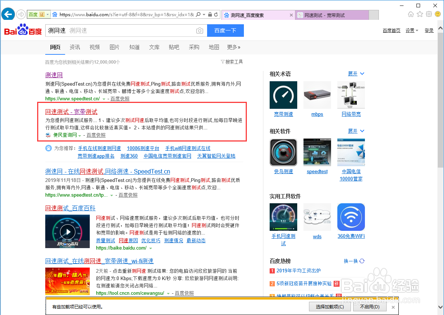Switch to the 文库 search tab
The width and height of the screenshot is (444, 315).
point(154,47)
